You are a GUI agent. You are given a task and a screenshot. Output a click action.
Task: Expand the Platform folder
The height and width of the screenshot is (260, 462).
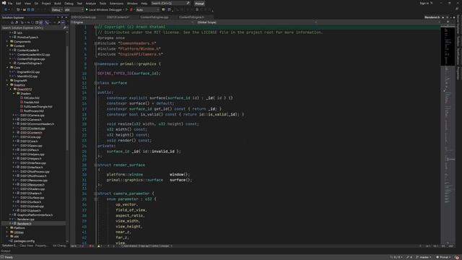(x=7, y=228)
